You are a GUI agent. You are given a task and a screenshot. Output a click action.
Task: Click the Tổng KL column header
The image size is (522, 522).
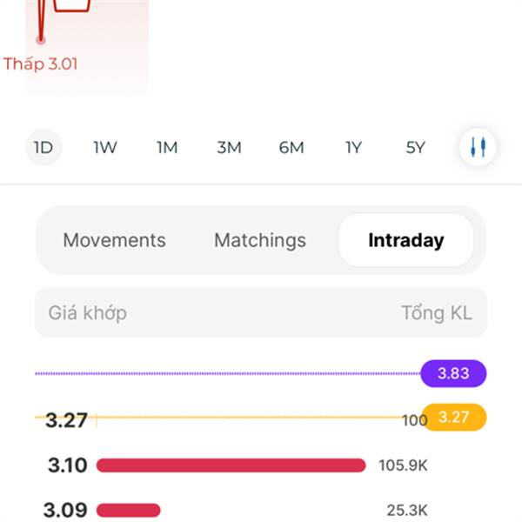click(x=437, y=312)
